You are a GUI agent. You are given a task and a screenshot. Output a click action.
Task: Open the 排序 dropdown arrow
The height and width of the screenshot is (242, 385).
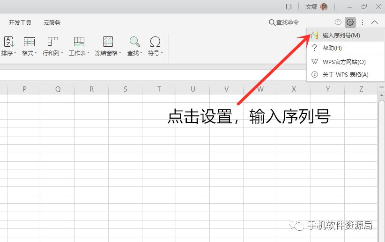pyautogui.click(x=15, y=53)
